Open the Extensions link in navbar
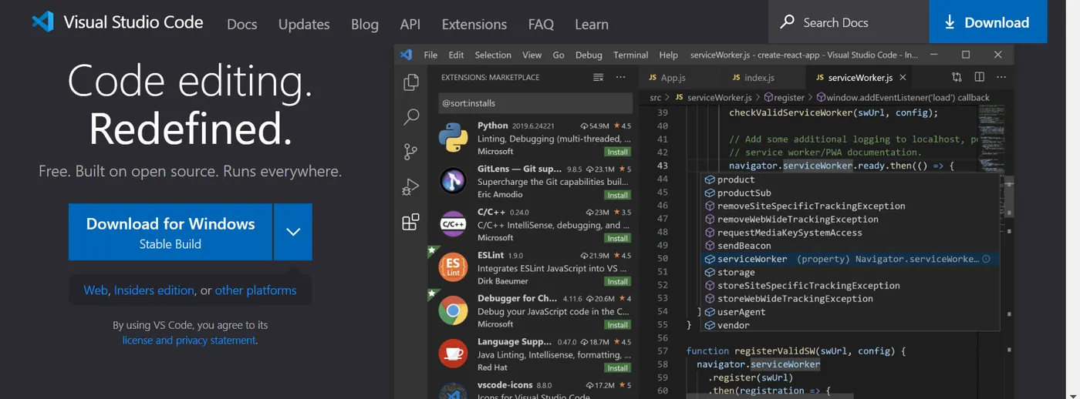1080x399 pixels. pos(474,24)
